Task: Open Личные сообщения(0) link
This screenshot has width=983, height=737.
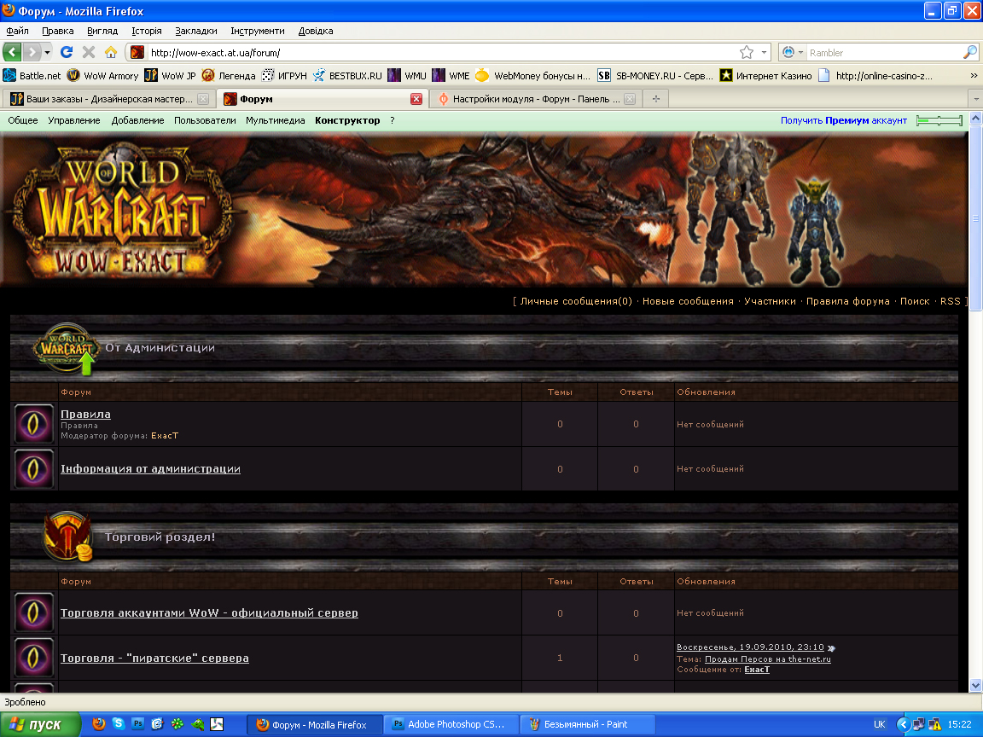Action: [x=576, y=301]
